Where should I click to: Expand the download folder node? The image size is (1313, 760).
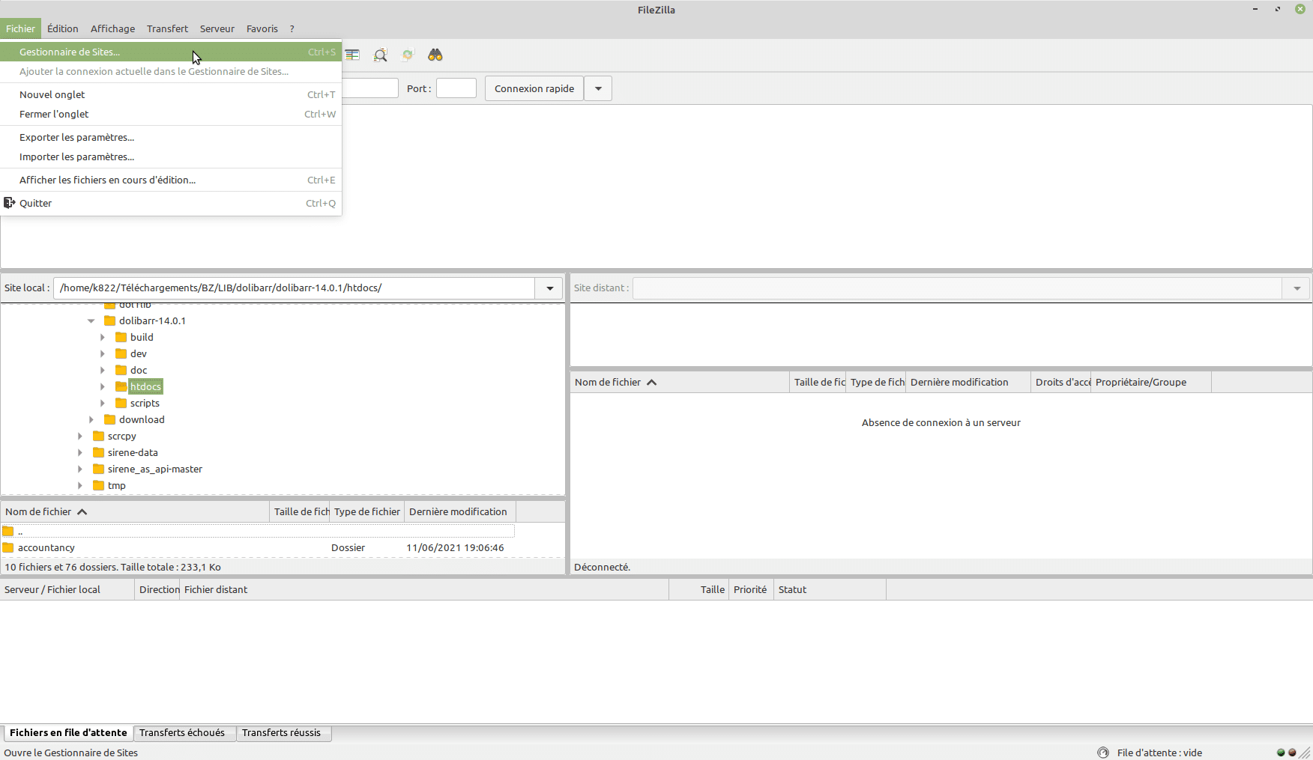click(91, 419)
